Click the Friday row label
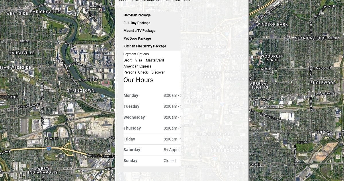Screen dimensions: 344x181 [x=129, y=139]
